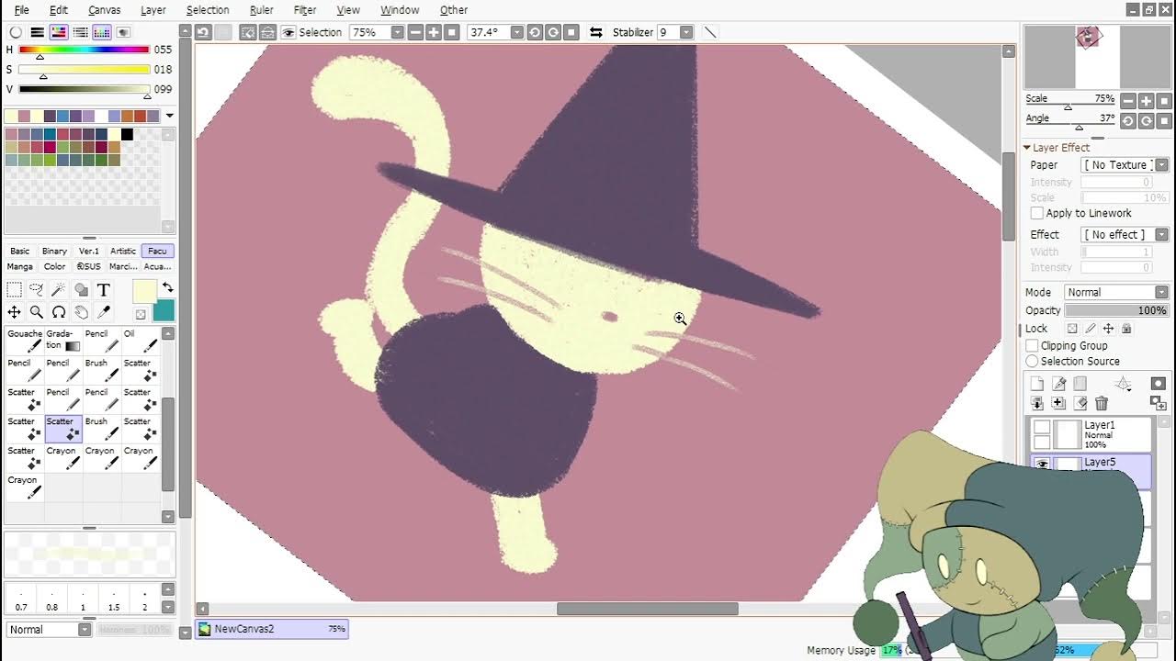Collapse the Layer Effect section
Image resolution: width=1176 pixels, height=661 pixels.
[x=1027, y=148]
